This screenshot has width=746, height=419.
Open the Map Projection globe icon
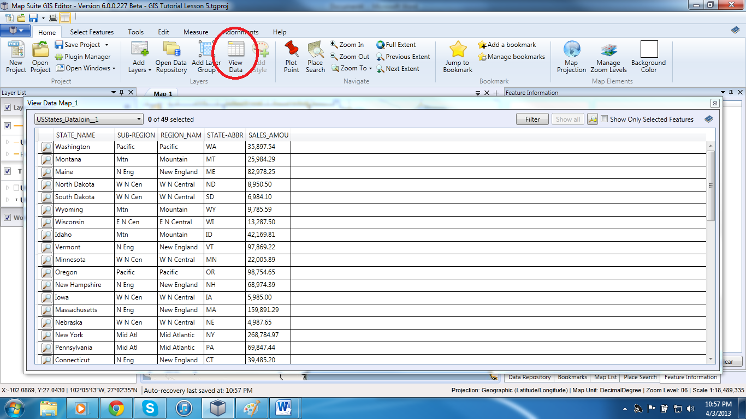[571, 50]
